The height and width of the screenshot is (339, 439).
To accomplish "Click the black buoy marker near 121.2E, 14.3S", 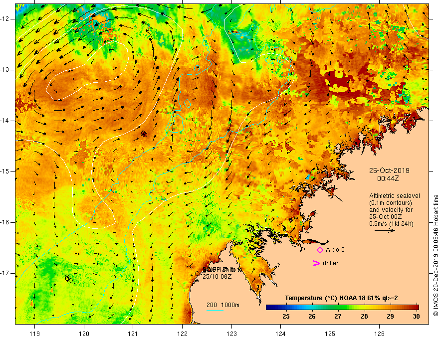I will pyautogui.click(x=144, y=134).
